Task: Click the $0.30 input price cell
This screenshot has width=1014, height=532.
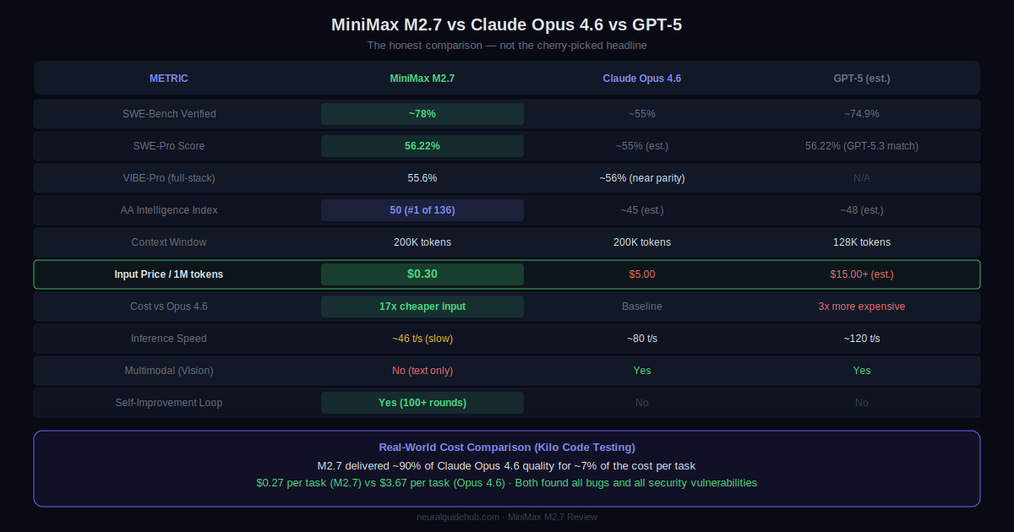Action: 422,274
